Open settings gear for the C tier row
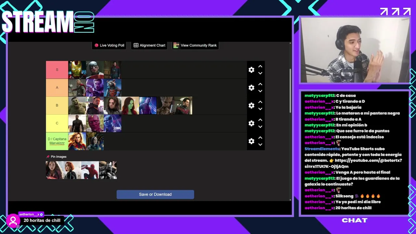Viewport: 416px width, 234px height. 251,123
